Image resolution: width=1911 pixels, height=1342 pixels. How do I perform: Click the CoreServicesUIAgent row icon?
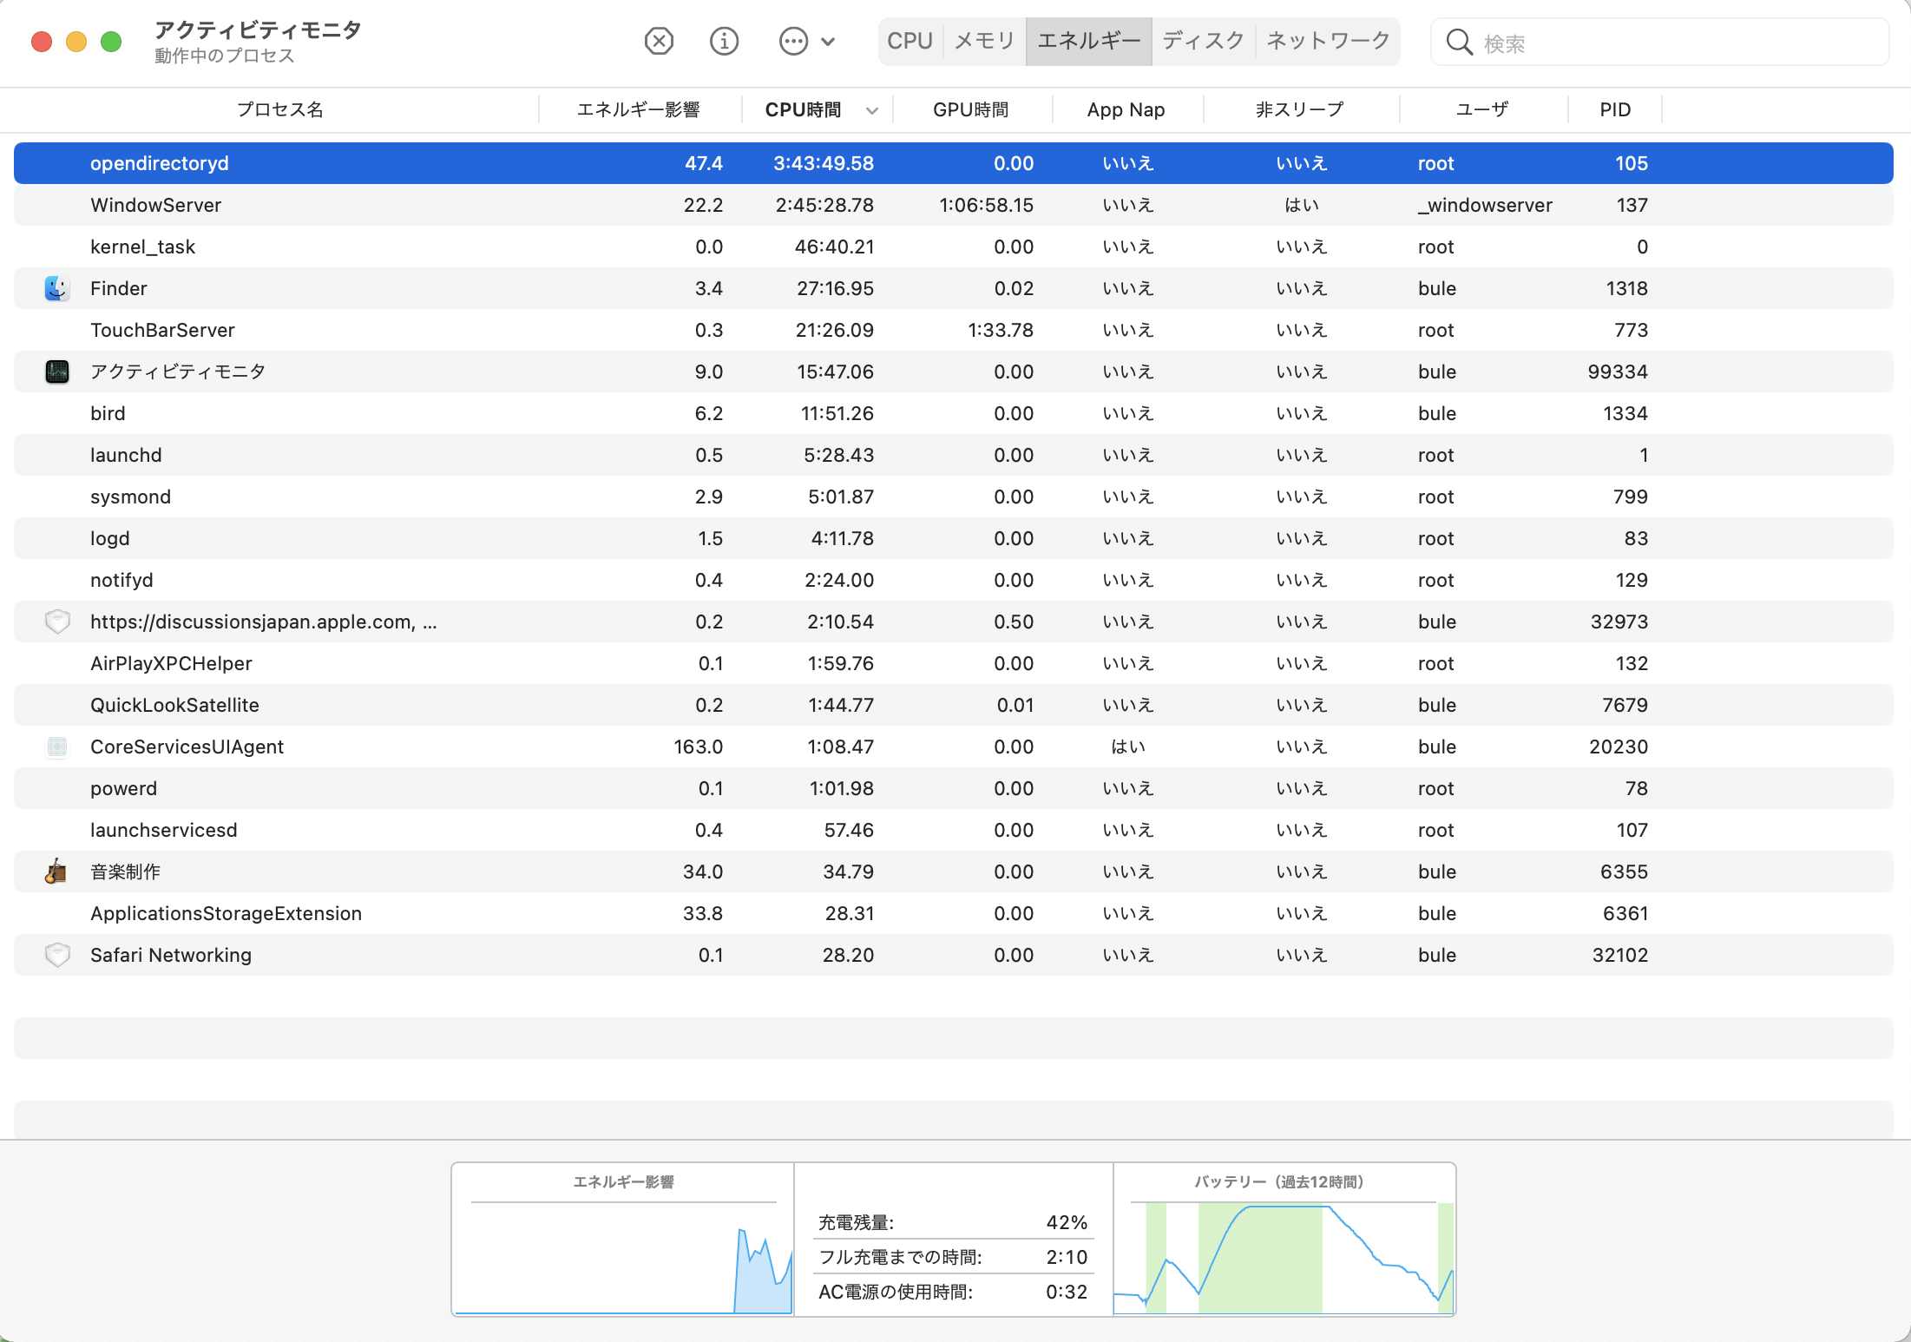pos(57,747)
